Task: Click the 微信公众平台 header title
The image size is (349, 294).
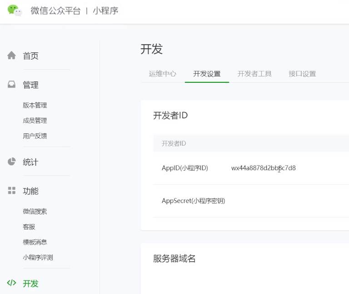Action: pos(55,11)
